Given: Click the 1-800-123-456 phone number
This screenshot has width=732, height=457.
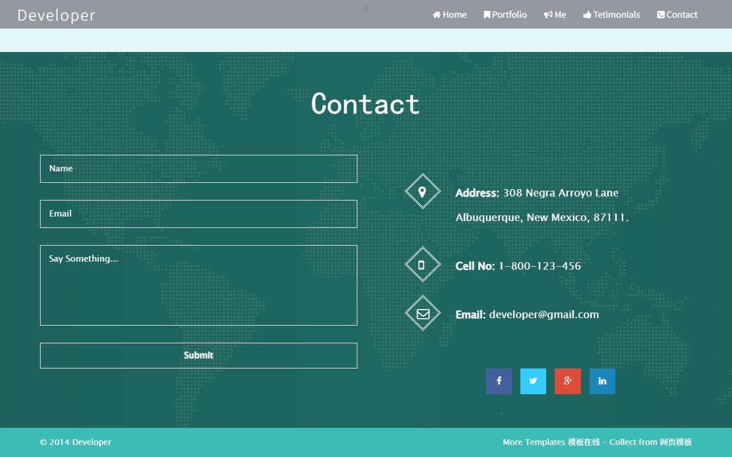Looking at the screenshot, I should click(540, 266).
